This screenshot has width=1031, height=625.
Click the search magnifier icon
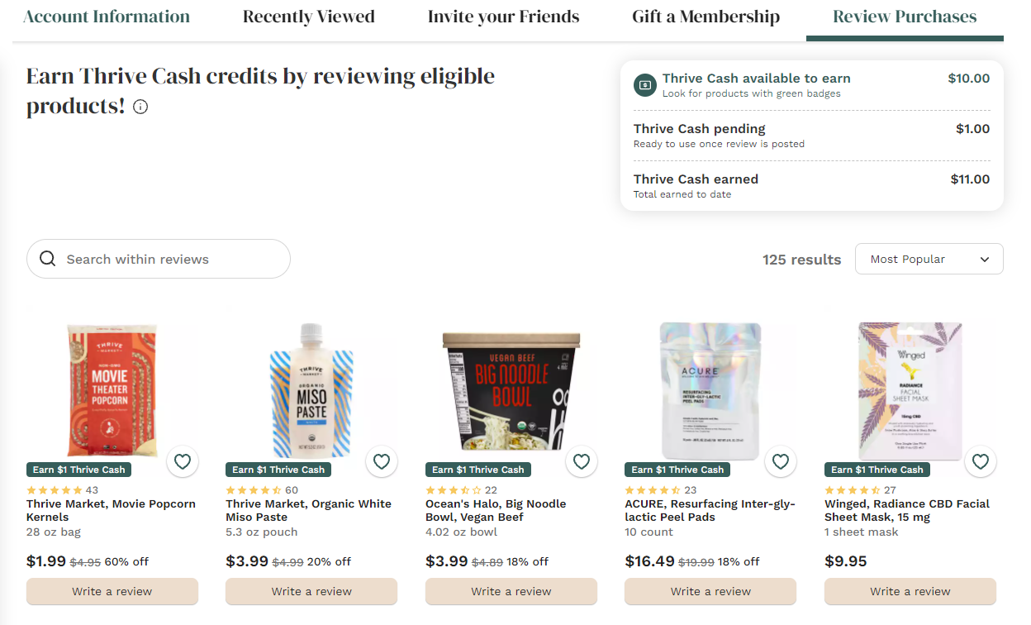pyautogui.click(x=48, y=259)
